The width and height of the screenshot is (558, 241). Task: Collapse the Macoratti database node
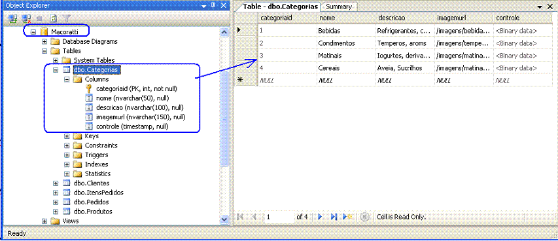click(x=33, y=31)
